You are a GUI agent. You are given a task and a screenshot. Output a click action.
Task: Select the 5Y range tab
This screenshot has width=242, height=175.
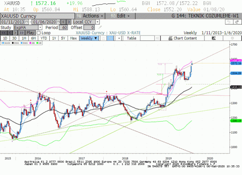63,38
